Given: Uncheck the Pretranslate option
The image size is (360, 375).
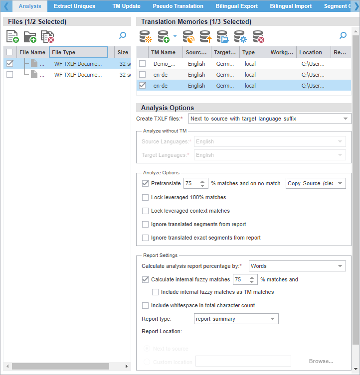Looking at the screenshot, I should (x=146, y=184).
